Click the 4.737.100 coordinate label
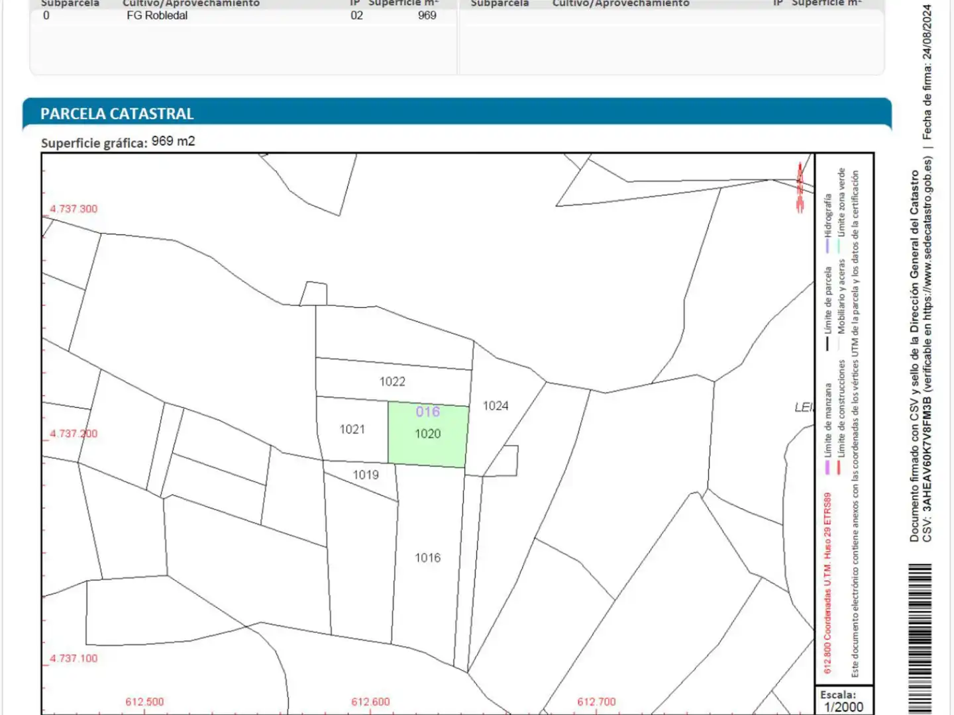 pos(74,659)
